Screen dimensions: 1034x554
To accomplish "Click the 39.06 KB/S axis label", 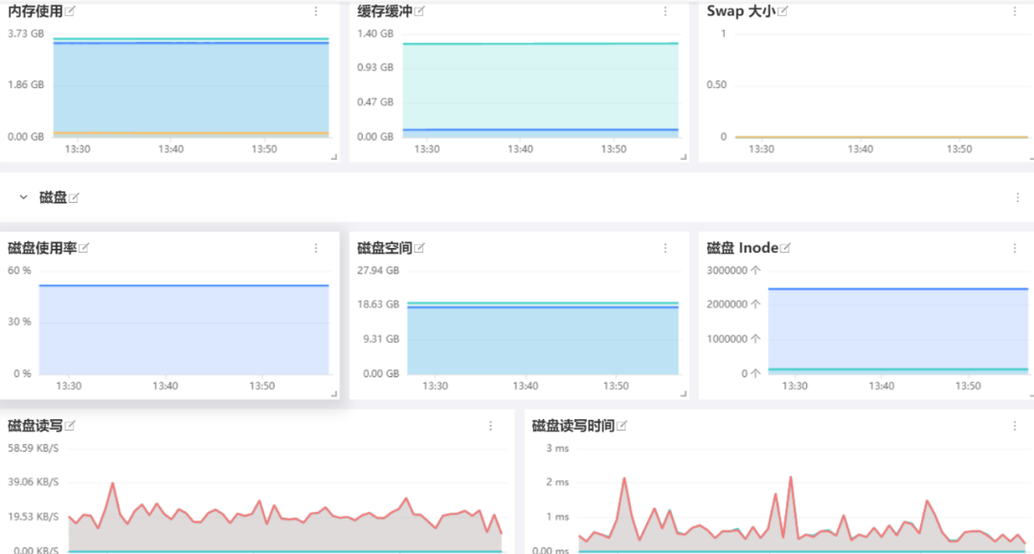I will (33, 482).
